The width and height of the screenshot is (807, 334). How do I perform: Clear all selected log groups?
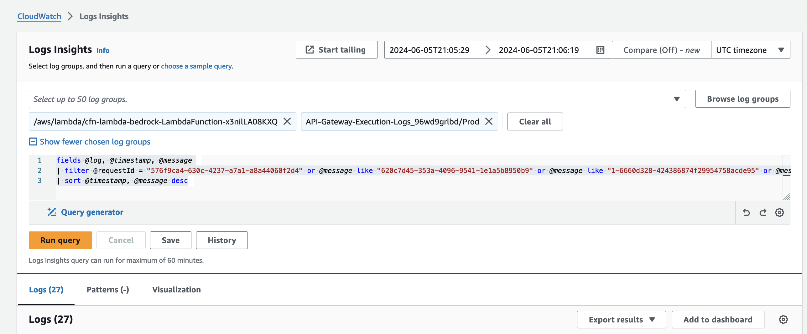[x=535, y=122]
